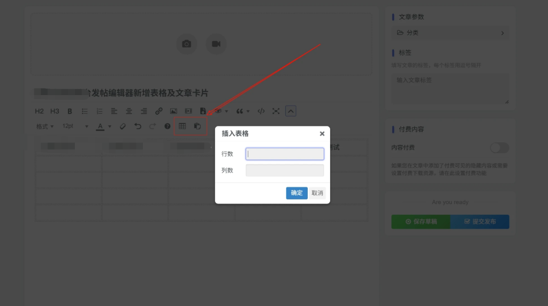The height and width of the screenshot is (306, 548).
Task: Open editor help question-mark icon
Action: coord(168,127)
